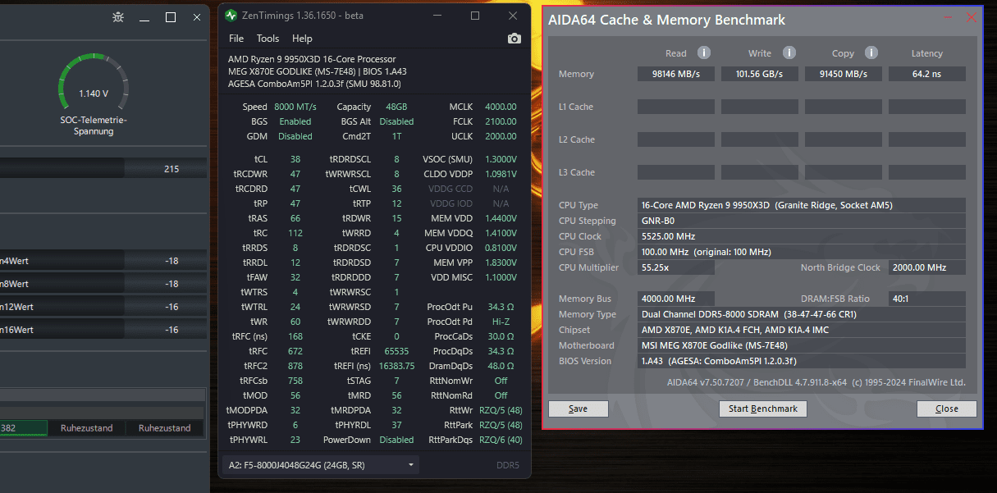Click the DRAM:FSB Ratio 40:1 field
The width and height of the screenshot is (997, 493).
927,299
